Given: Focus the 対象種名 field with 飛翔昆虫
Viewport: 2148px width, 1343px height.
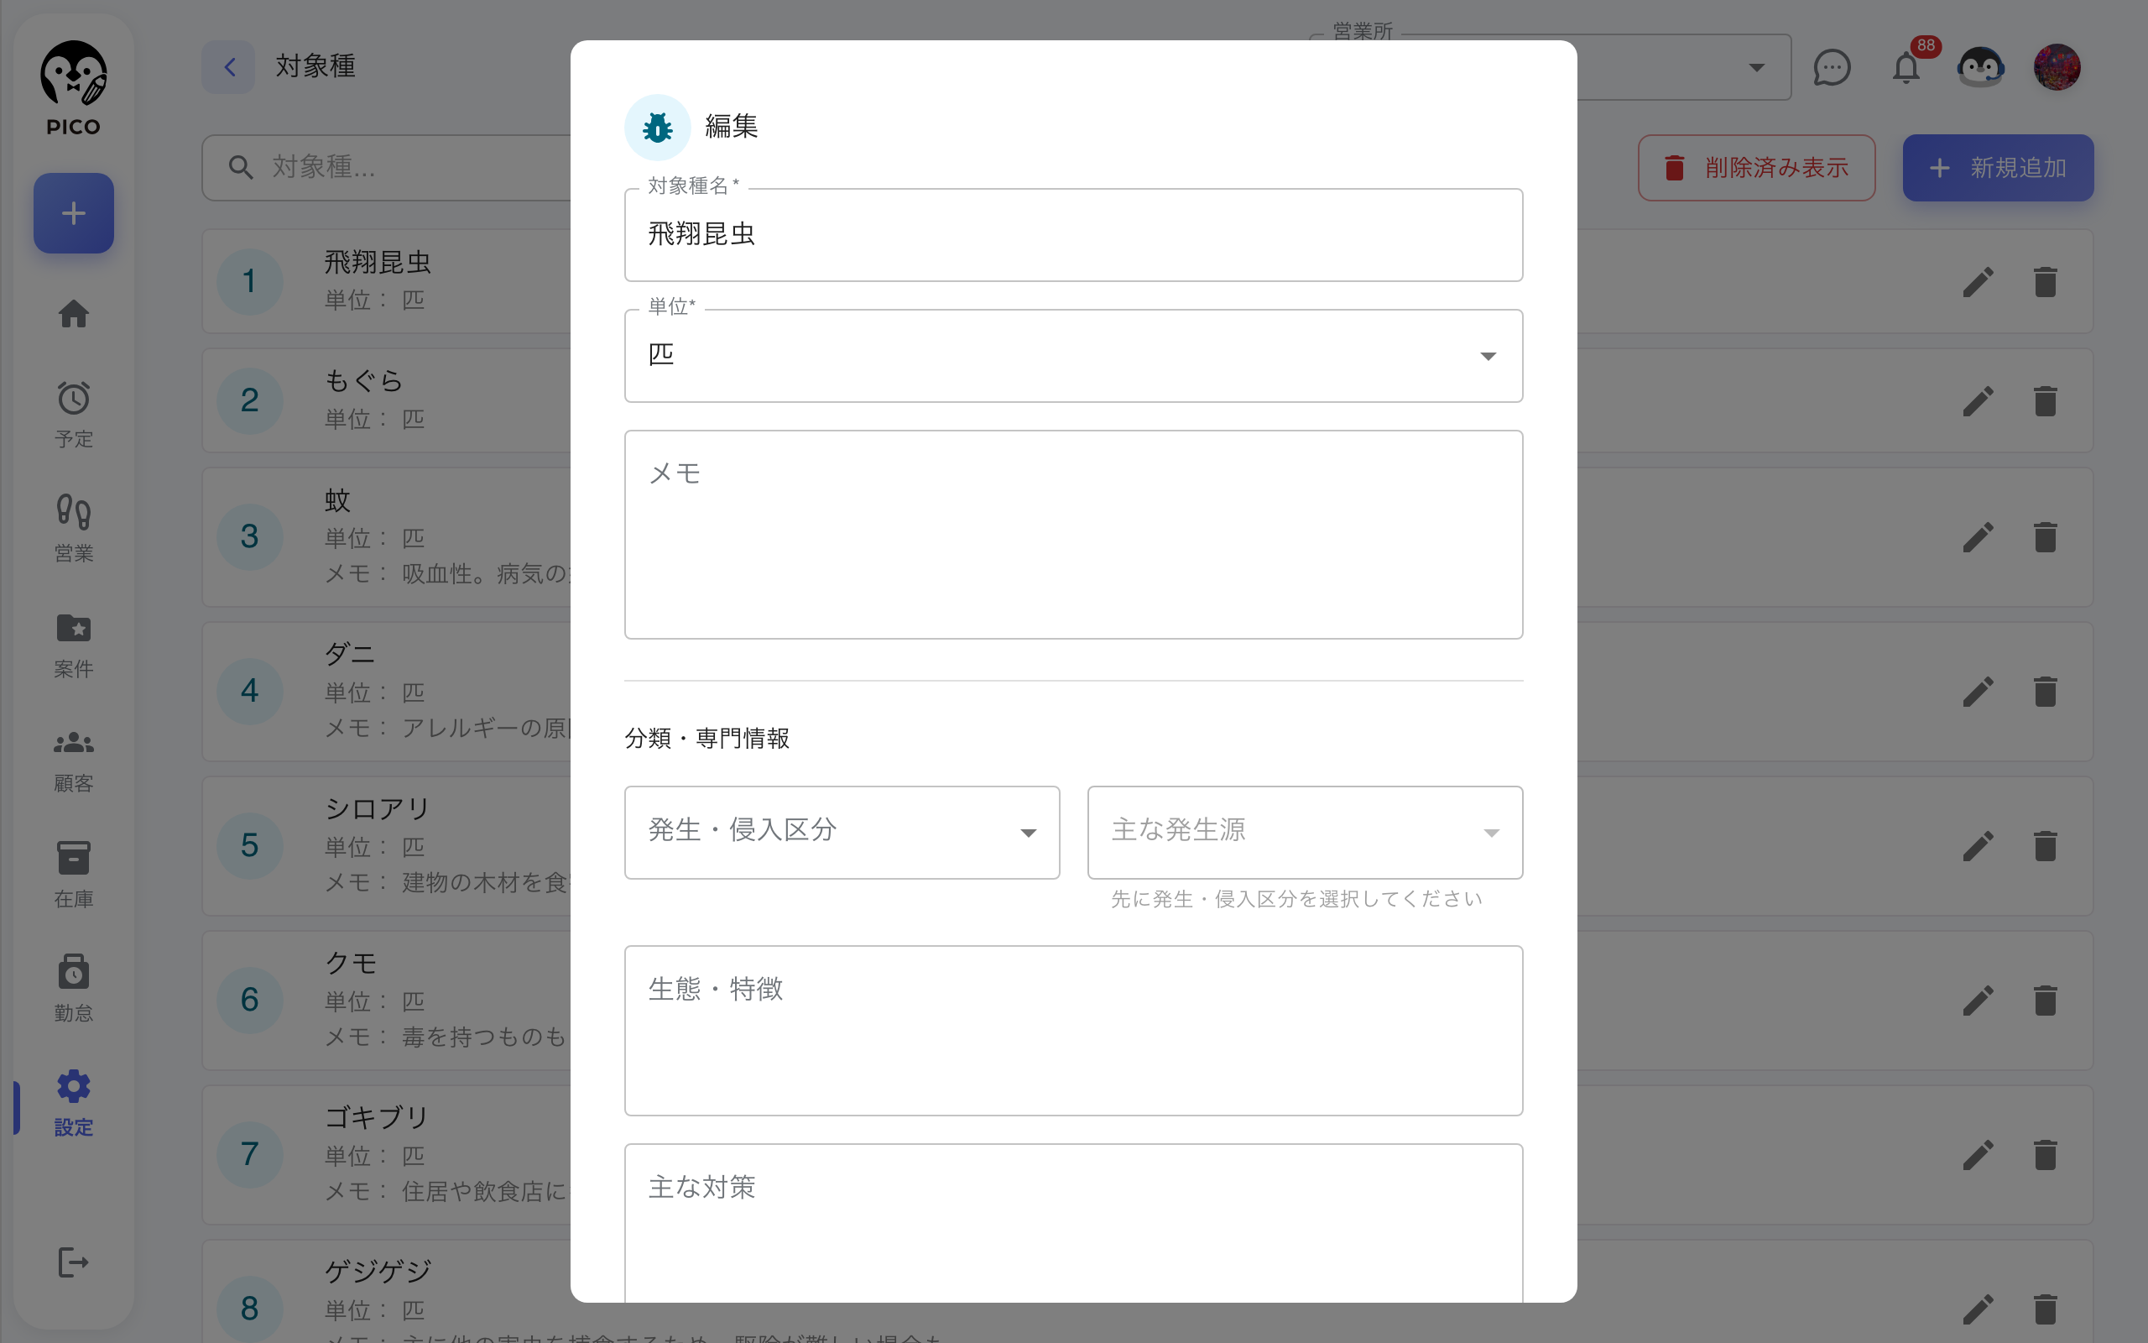Looking at the screenshot, I should pos(1073,235).
